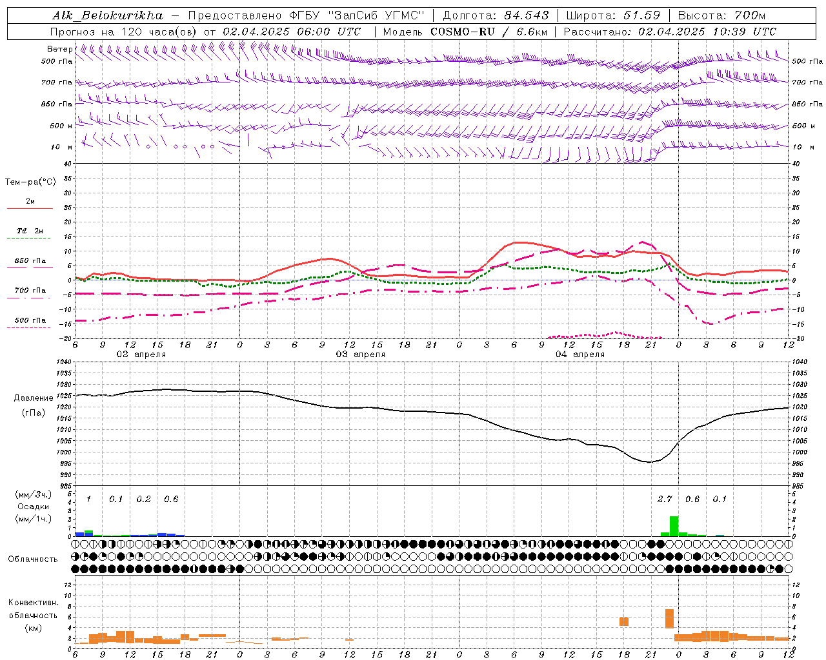Click the Alk_Belokurikha station title
This screenshot has height=660, width=826.
107,15
